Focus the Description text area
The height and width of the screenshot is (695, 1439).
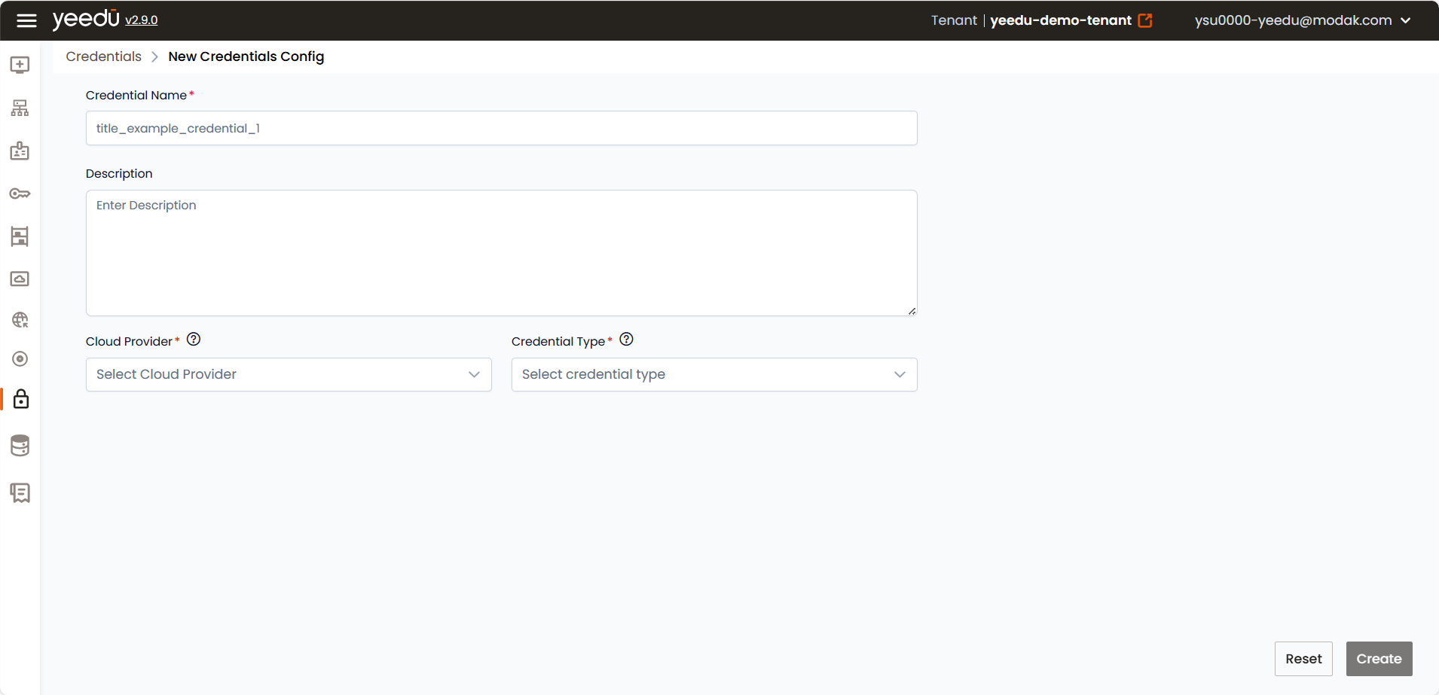pyautogui.click(x=502, y=253)
